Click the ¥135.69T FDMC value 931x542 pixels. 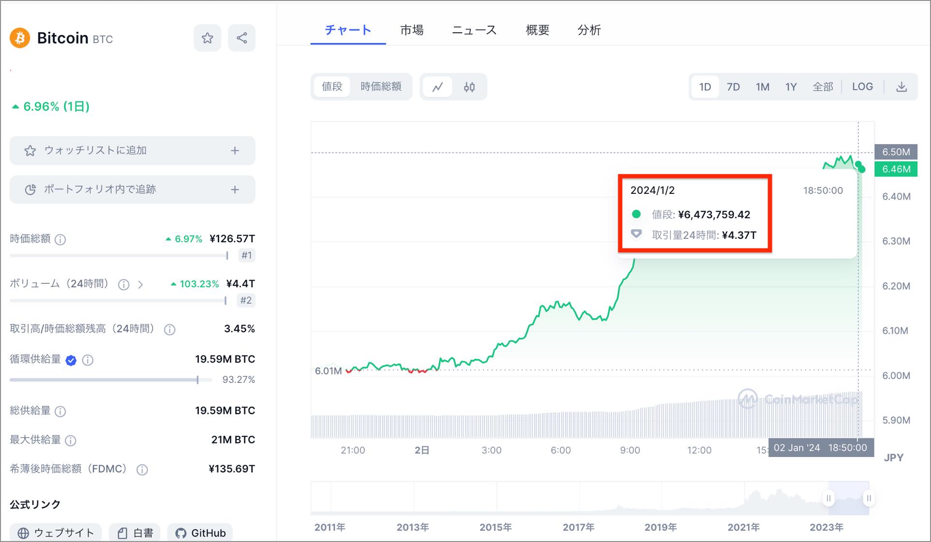tap(231, 469)
